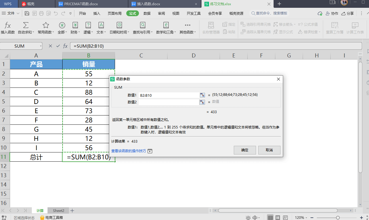Open the 文件 menu
The width and height of the screenshot is (369, 220).
11,13
